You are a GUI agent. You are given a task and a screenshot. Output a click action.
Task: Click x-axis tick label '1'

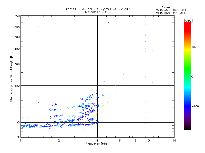pos(20,141)
